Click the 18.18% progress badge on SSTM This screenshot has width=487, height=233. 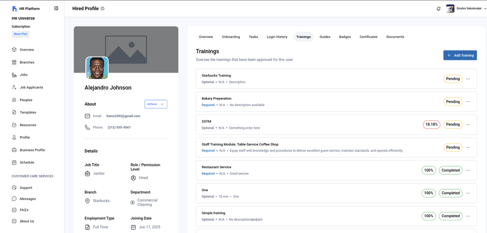coord(432,124)
